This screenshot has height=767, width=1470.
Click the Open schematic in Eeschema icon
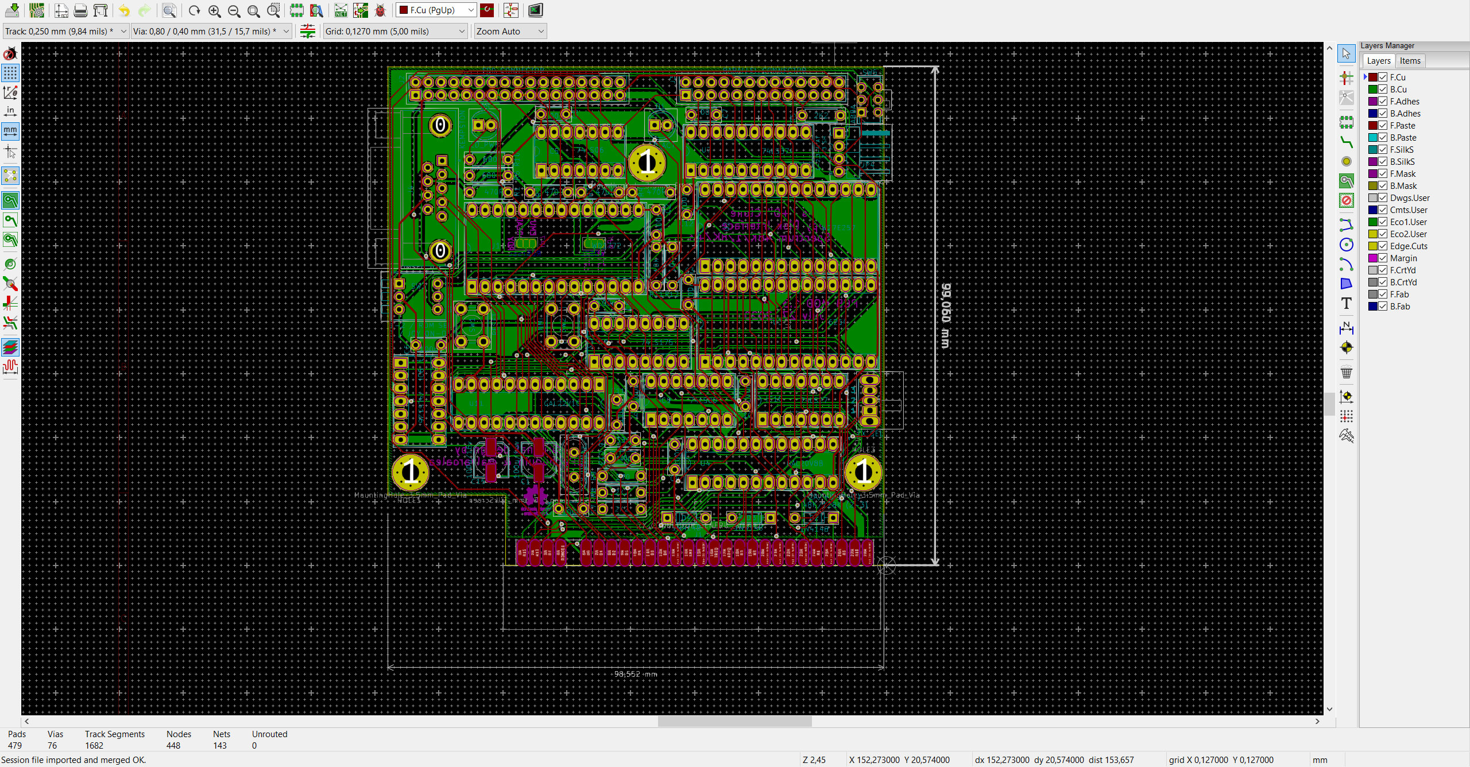tap(510, 10)
